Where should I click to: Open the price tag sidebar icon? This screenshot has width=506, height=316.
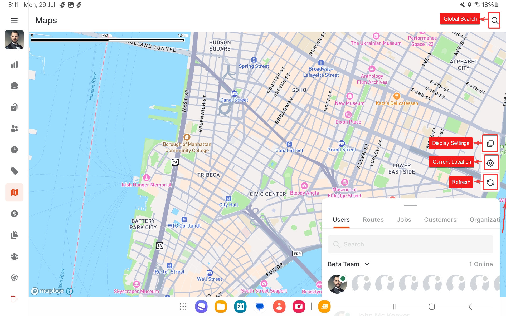[14, 171]
